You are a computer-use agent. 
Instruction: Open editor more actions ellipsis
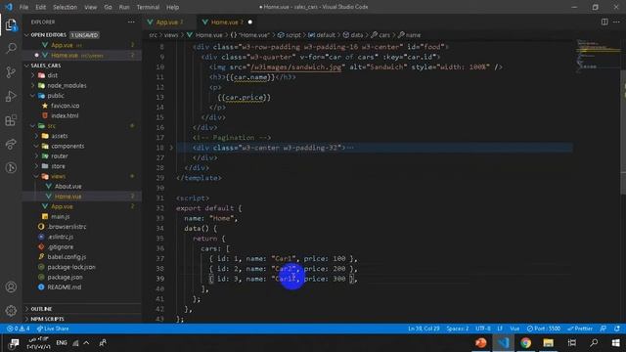coord(616,22)
